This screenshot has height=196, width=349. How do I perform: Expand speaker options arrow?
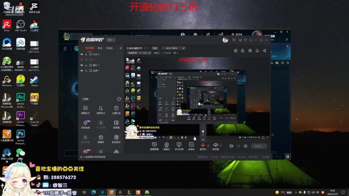221,145
